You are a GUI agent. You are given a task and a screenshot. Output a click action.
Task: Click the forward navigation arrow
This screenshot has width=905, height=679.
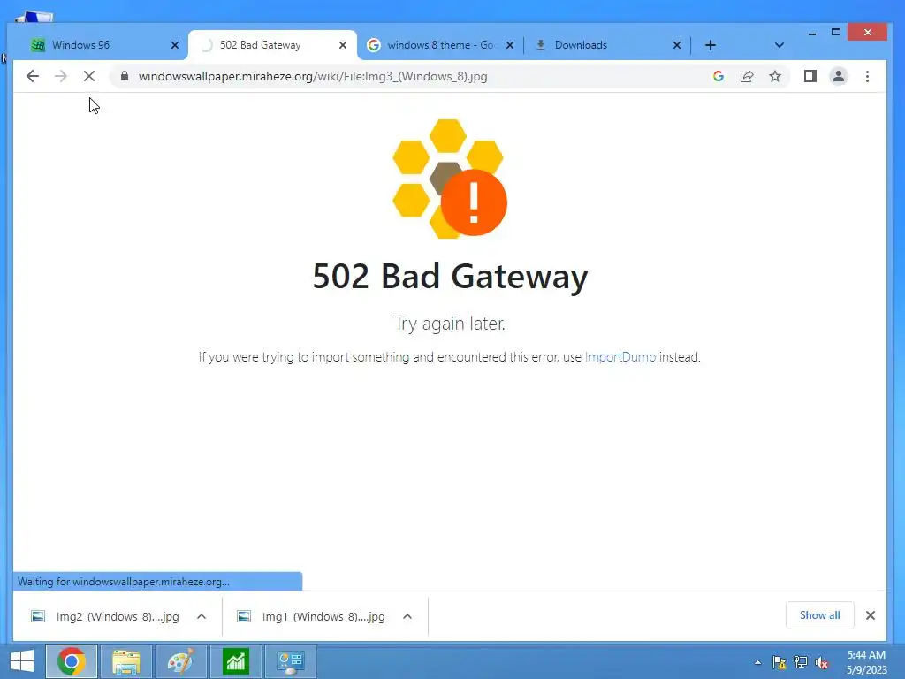coord(61,76)
